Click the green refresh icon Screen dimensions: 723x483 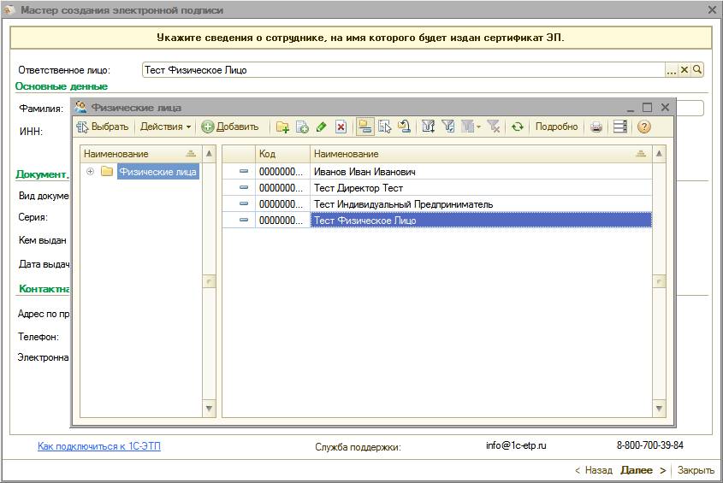[518, 127]
